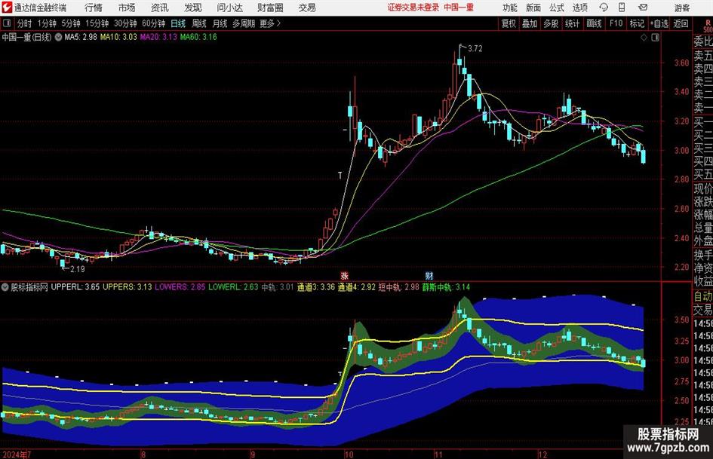Click the MA5: 2.98 indicator value

click(x=81, y=37)
